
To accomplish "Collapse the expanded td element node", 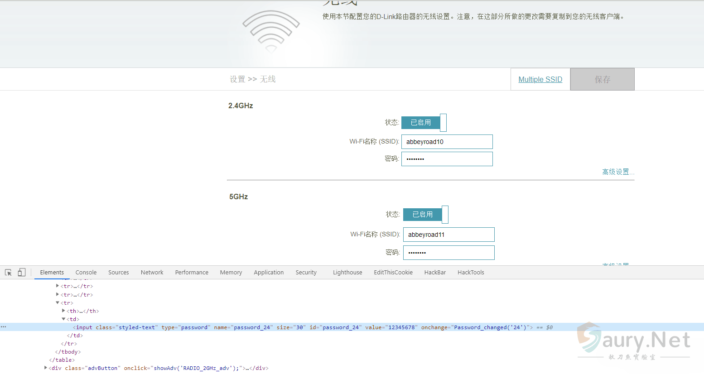I will point(63,319).
